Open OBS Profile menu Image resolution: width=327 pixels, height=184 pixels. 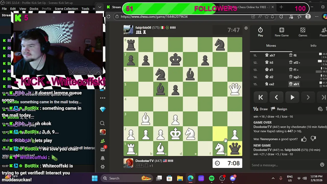click(46, 9)
